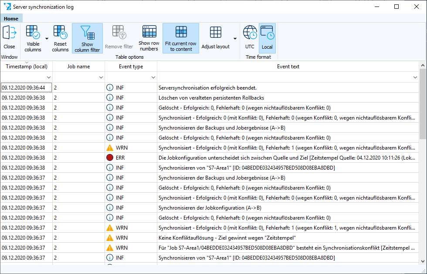Select Local time format

click(x=267, y=38)
